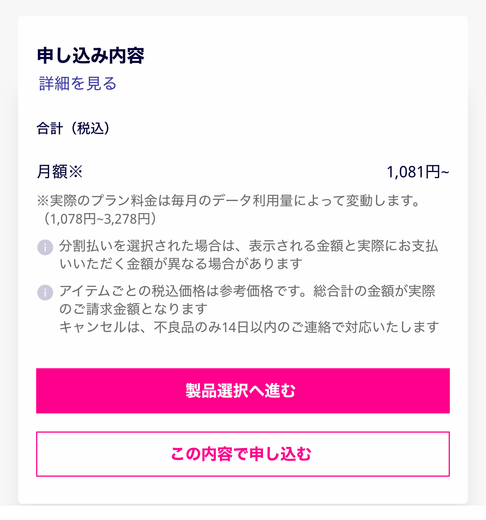Open the 詳細を見る details link
The image size is (486, 520).
point(78,83)
